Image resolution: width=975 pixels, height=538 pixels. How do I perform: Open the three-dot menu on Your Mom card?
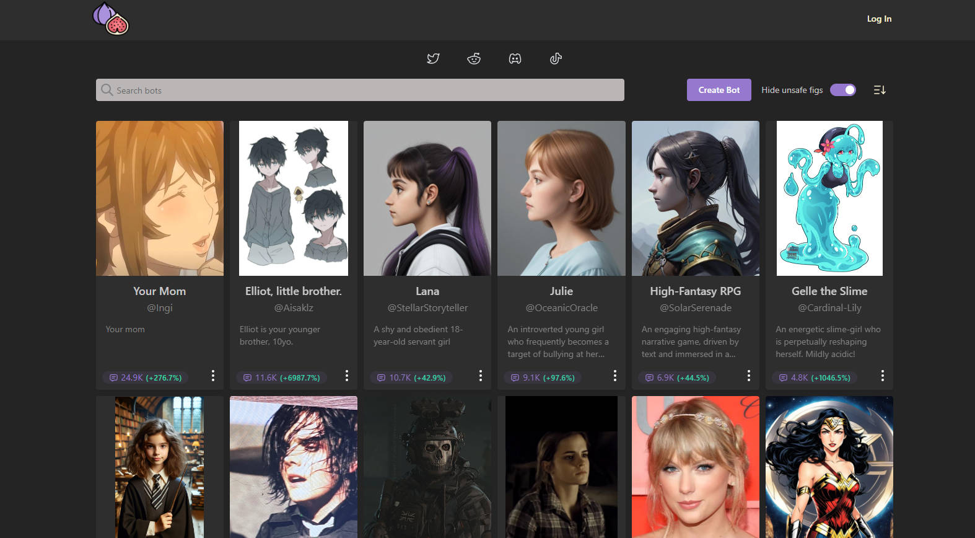[x=213, y=376]
